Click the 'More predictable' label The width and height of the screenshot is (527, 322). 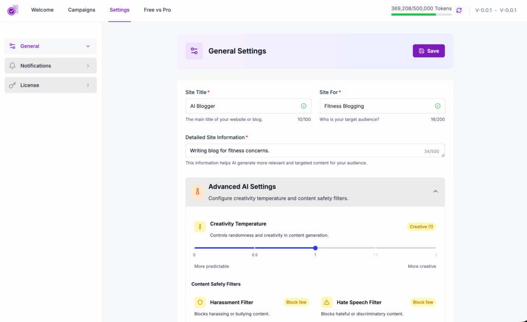212,266
